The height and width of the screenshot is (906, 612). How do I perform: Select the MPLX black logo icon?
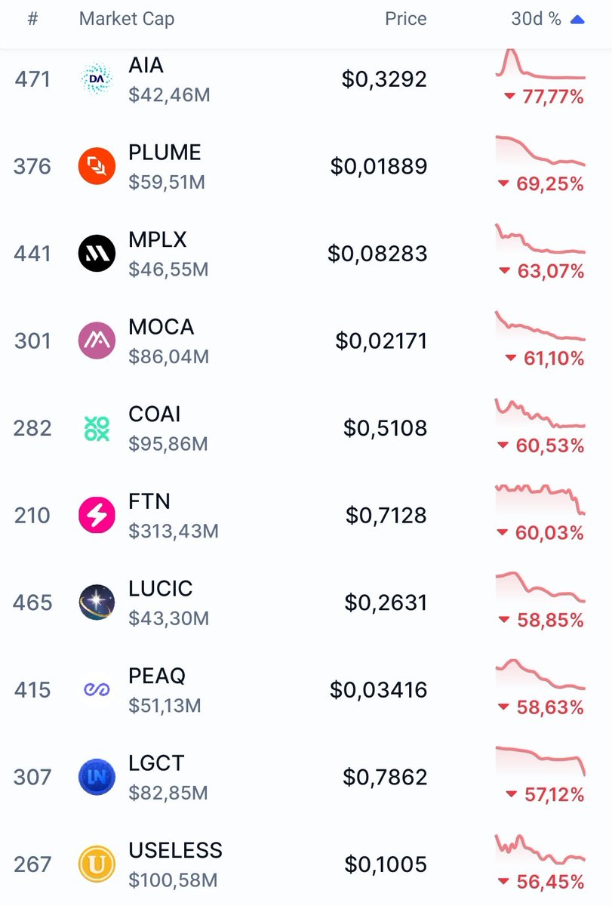pyautogui.click(x=97, y=254)
